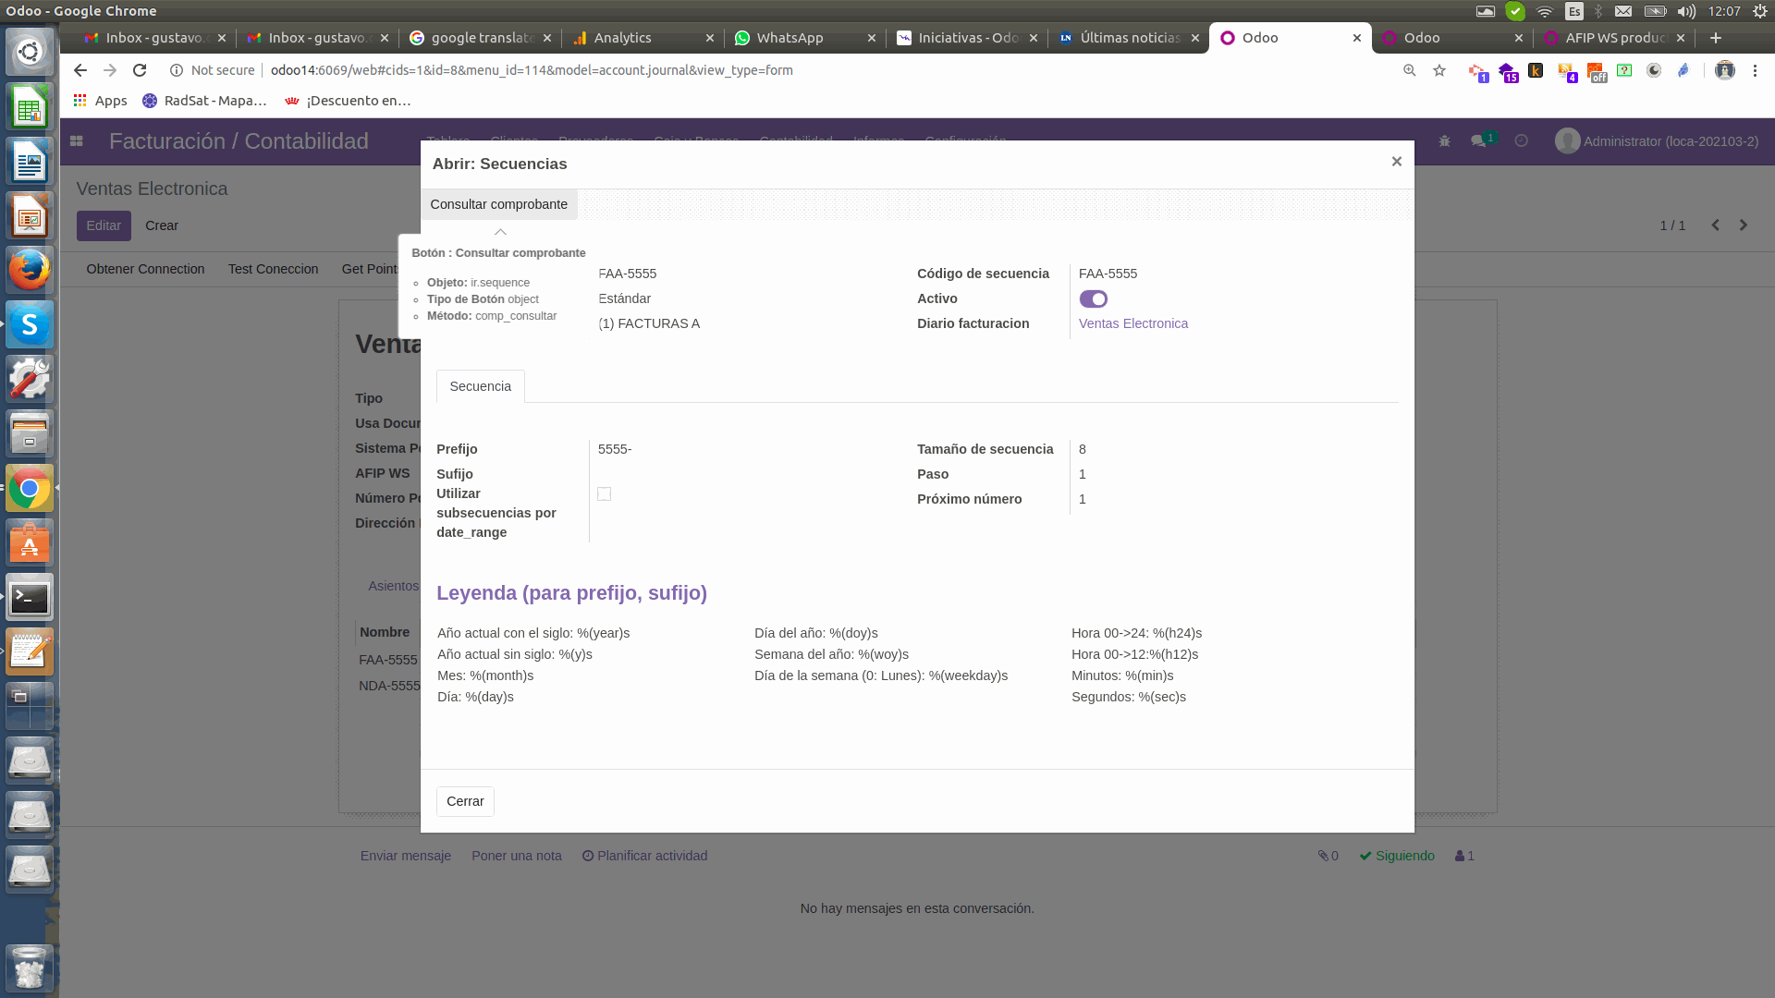1775x998 pixels.
Task: Click the zoom magnifier in address bar
Action: pos(1410,70)
